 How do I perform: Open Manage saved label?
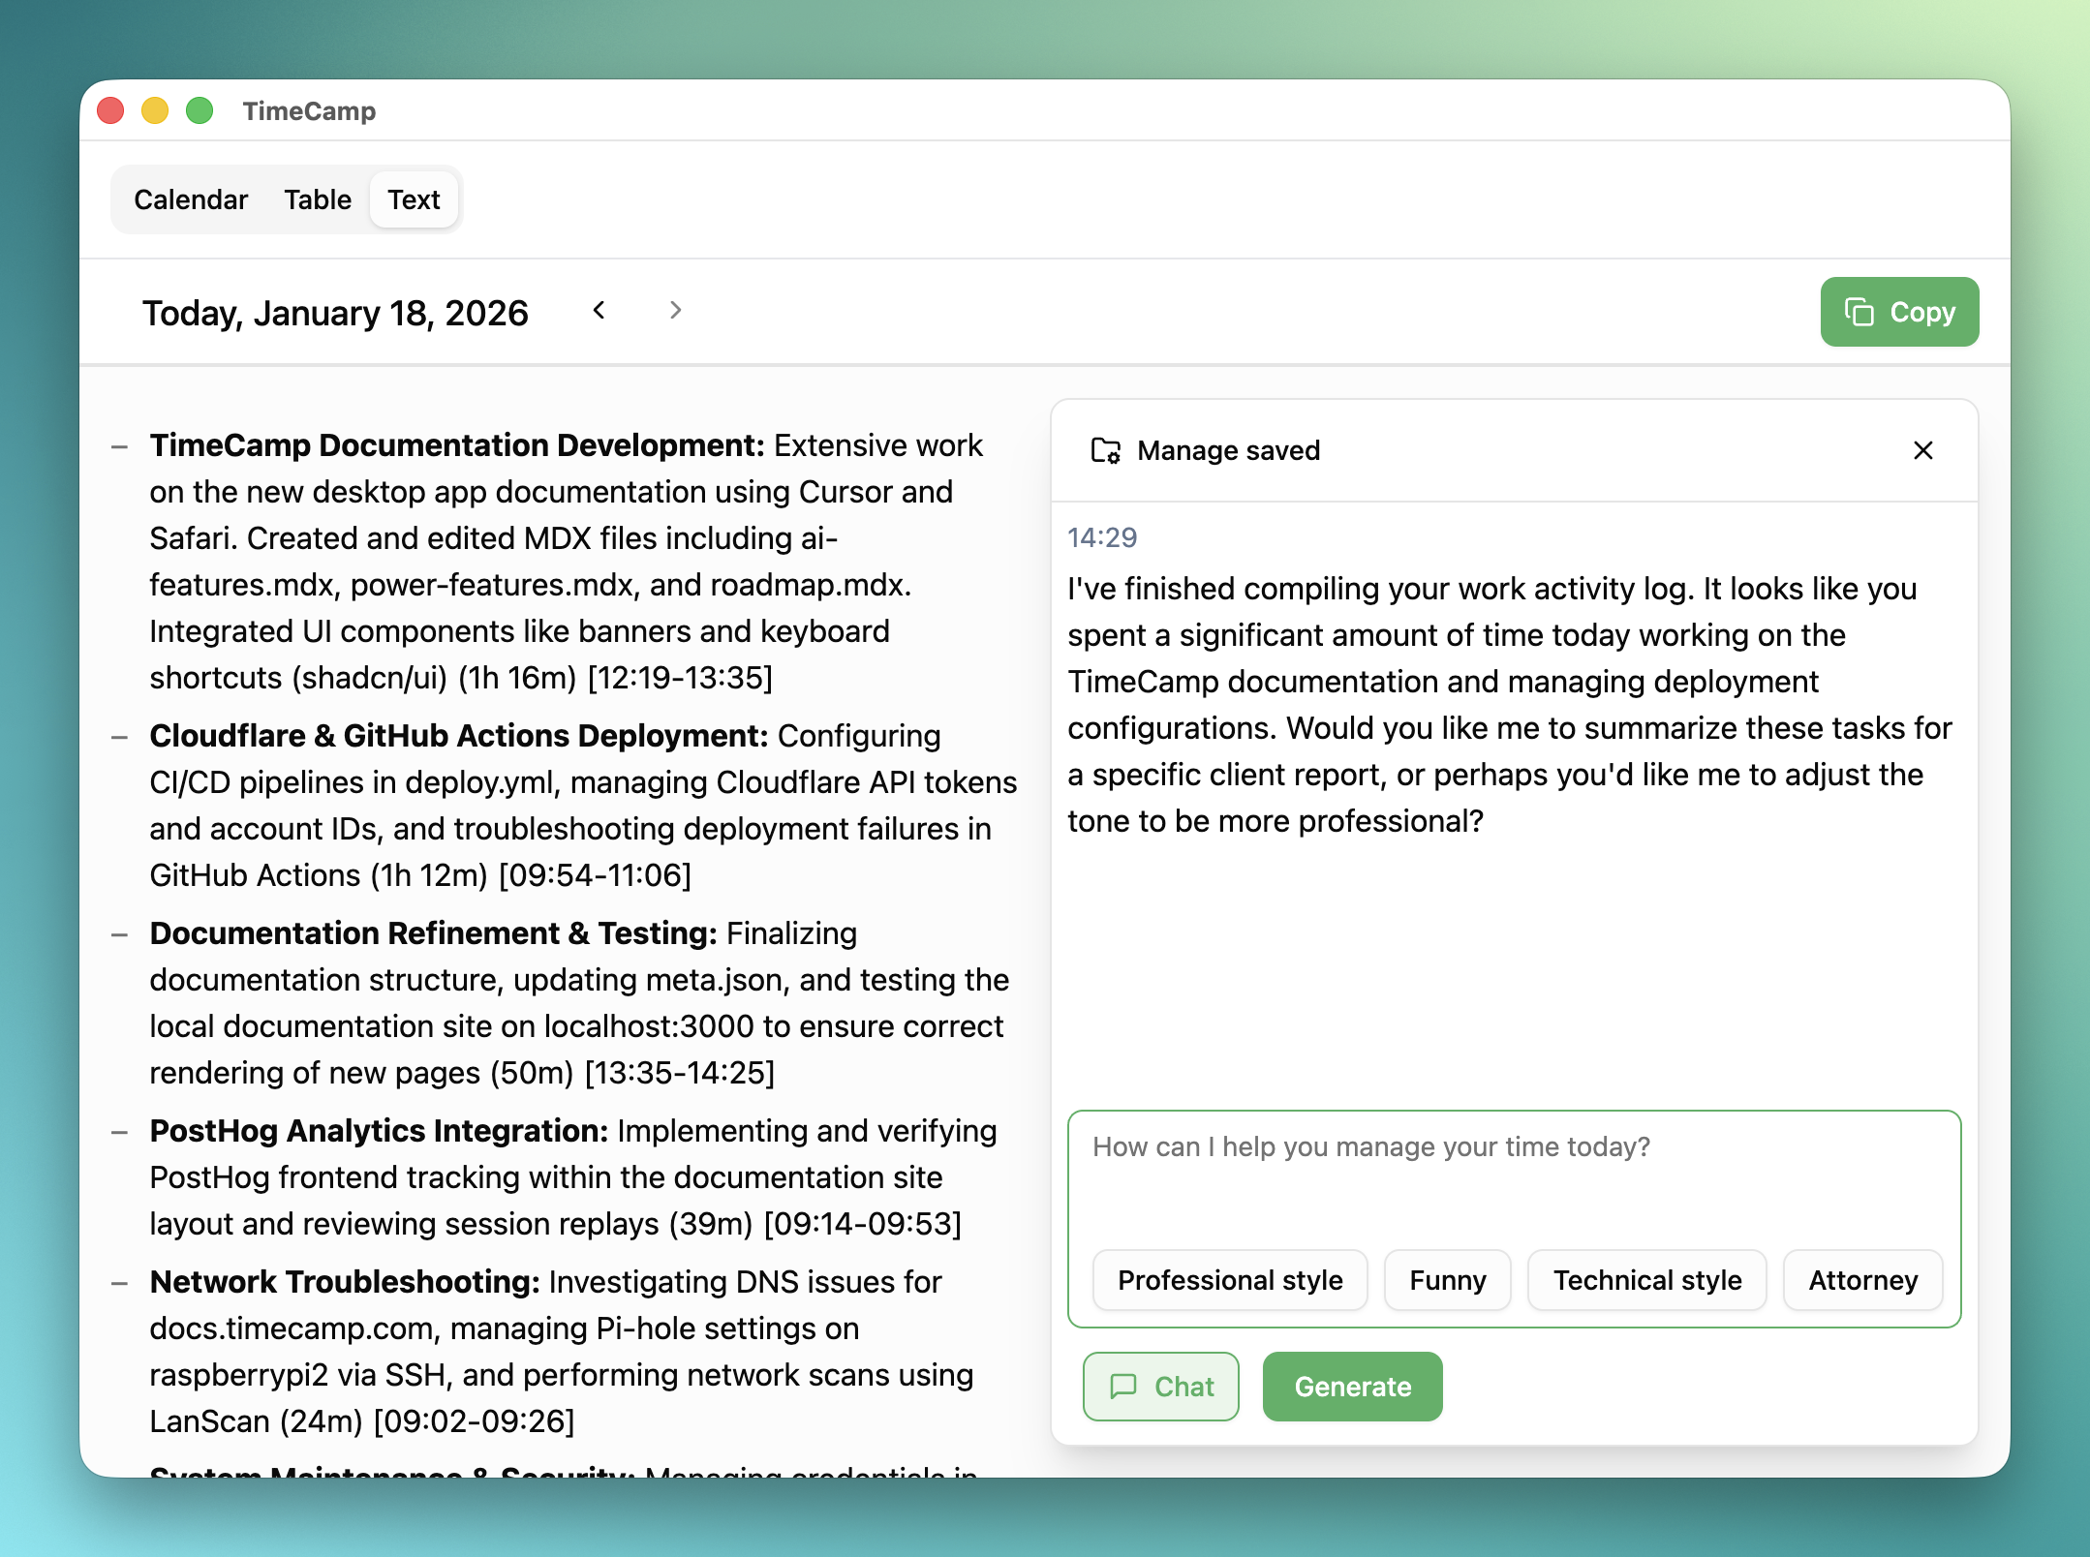1228,450
